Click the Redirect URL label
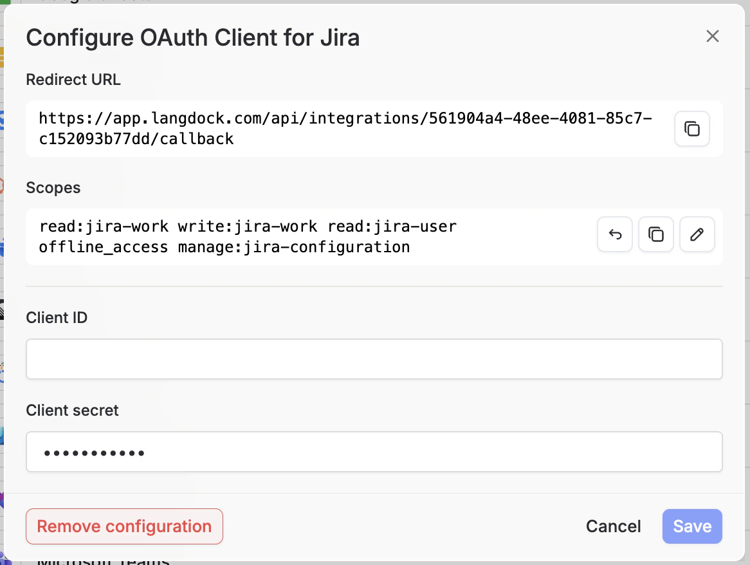The height and width of the screenshot is (565, 750). (73, 79)
